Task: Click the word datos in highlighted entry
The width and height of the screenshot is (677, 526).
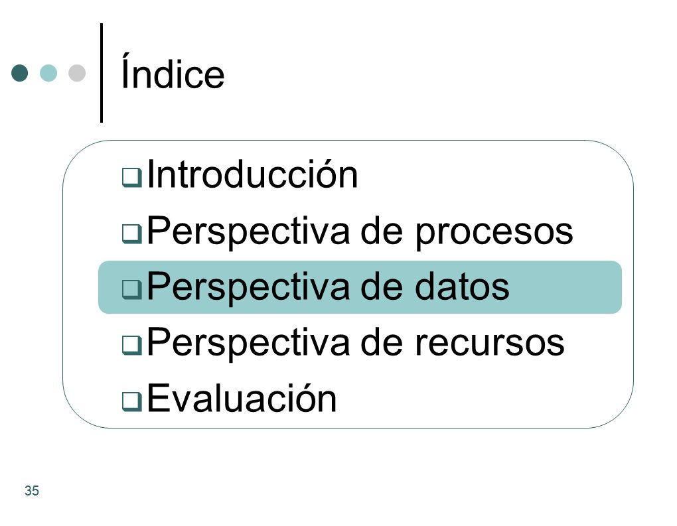Action: click(x=462, y=287)
